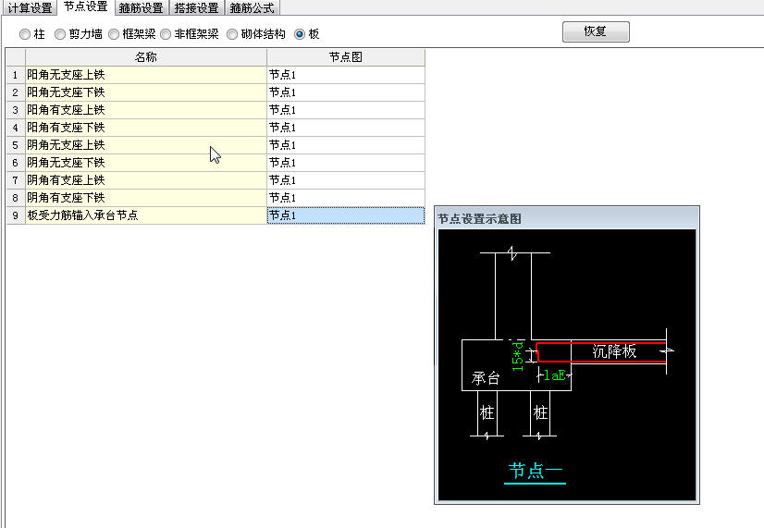Click the 恢复 button
Image resolution: width=764 pixels, height=528 pixels.
(596, 31)
